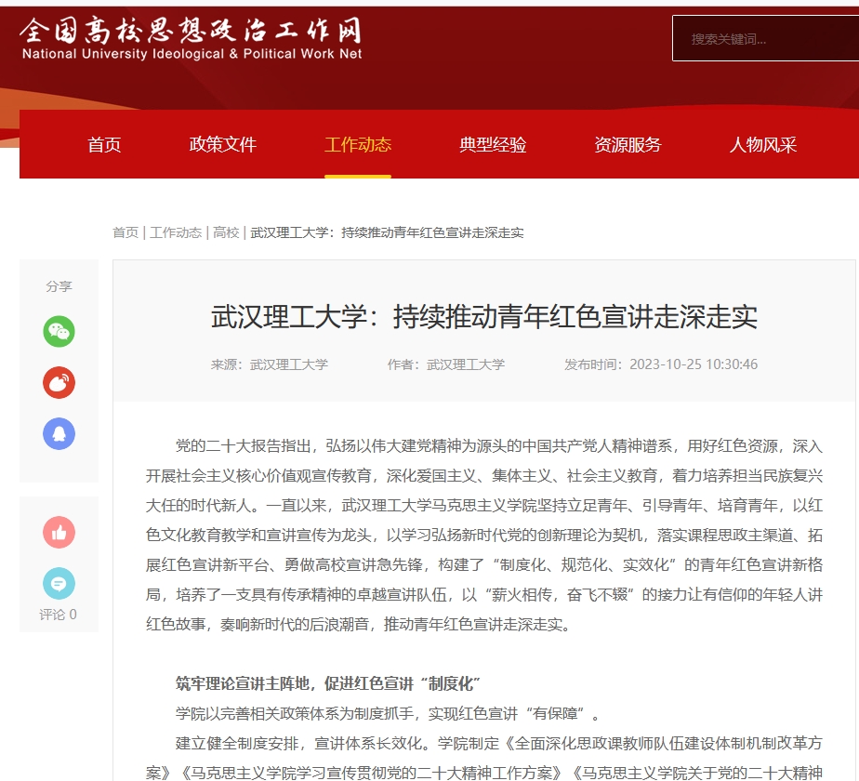Click the paragraph starting 党的二十大报告指出
This screenshot has width=859, height=781.
point(484,535)
